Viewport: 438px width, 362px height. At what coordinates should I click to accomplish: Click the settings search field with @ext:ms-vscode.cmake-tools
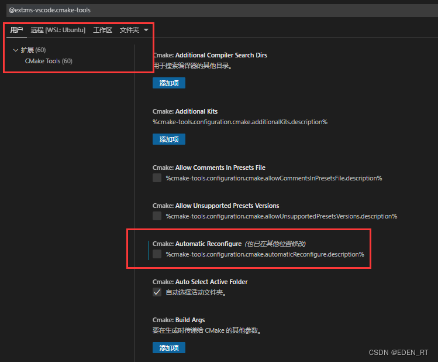coord(222,11)
